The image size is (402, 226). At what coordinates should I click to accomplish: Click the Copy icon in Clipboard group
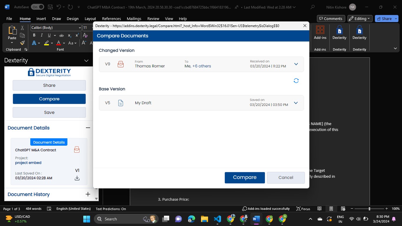(22, 35)
